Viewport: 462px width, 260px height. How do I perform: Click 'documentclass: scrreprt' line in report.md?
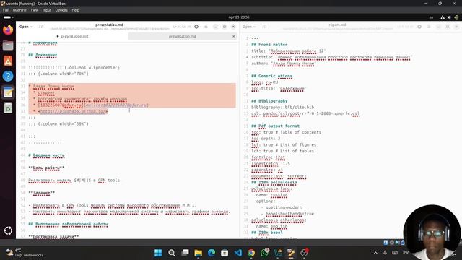click(279, 176)
